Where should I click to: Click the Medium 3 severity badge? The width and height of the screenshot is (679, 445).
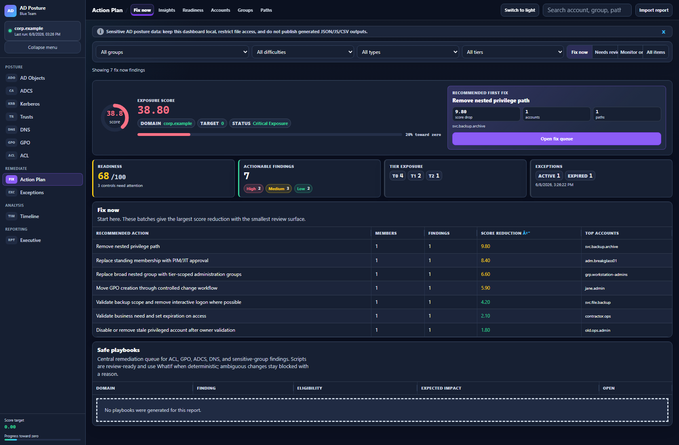(278, 189)
